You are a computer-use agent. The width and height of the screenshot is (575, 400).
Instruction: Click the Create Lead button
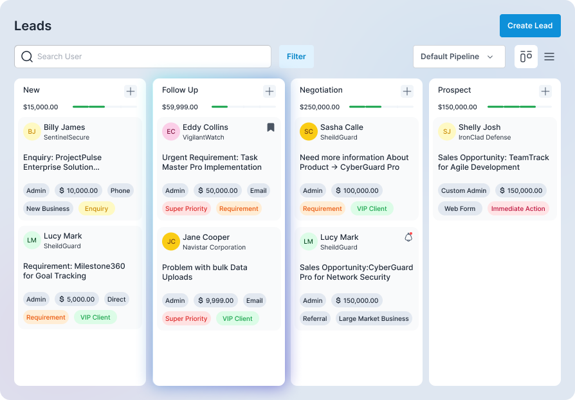tap(530, 26)
